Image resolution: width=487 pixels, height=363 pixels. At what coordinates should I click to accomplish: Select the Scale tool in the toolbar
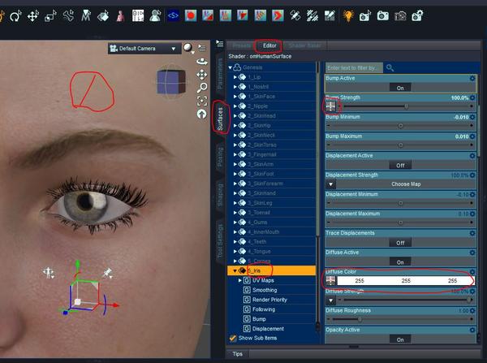50,16
